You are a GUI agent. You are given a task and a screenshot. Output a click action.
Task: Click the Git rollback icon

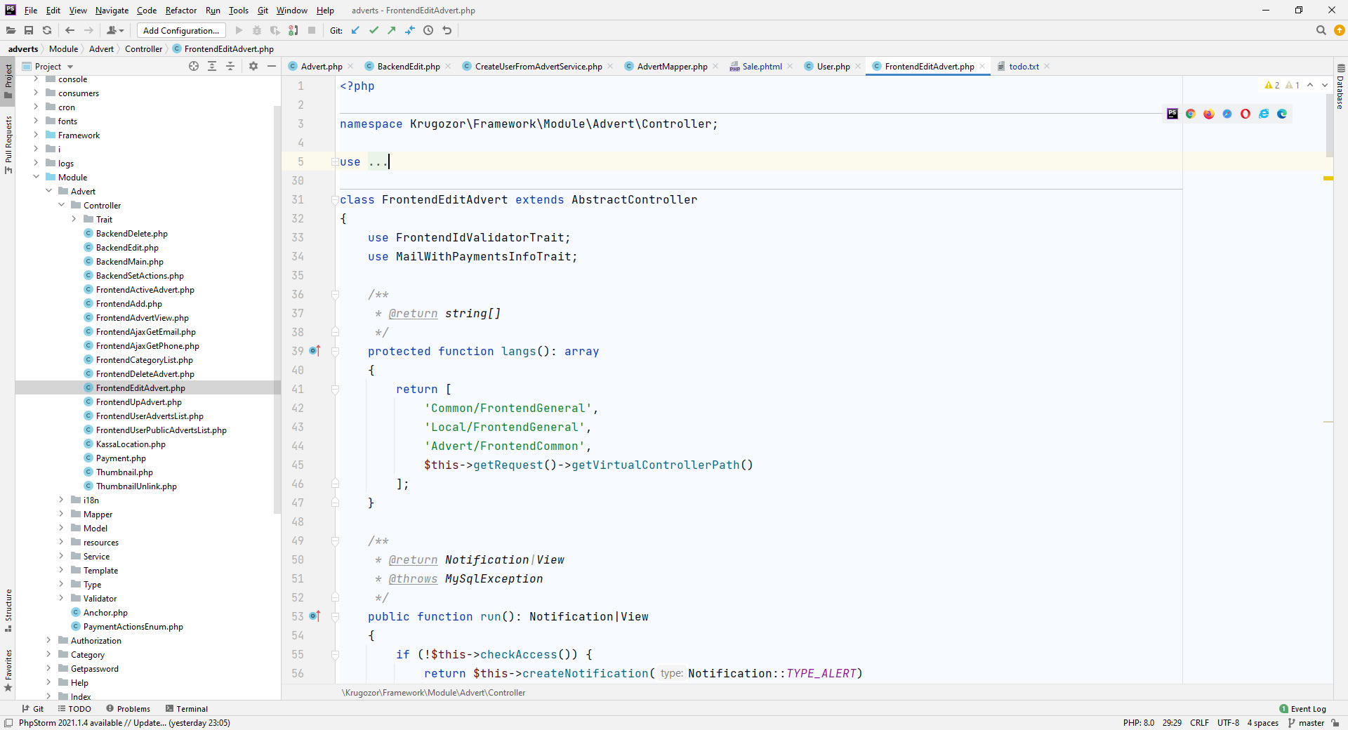pos(447,30)
